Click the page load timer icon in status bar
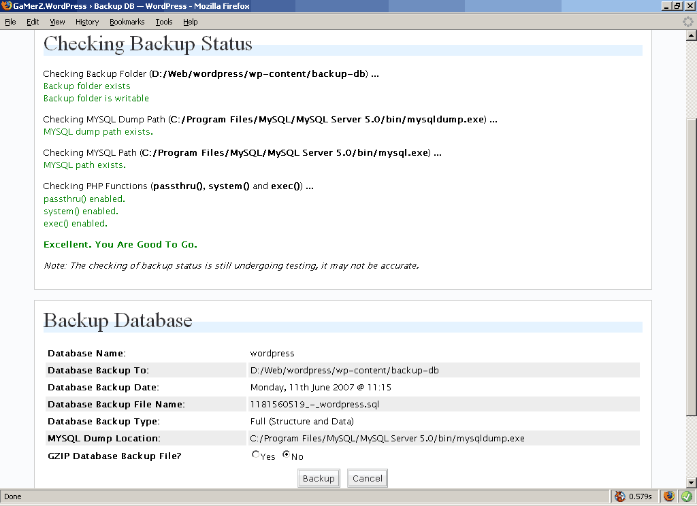 click(619, 496)
